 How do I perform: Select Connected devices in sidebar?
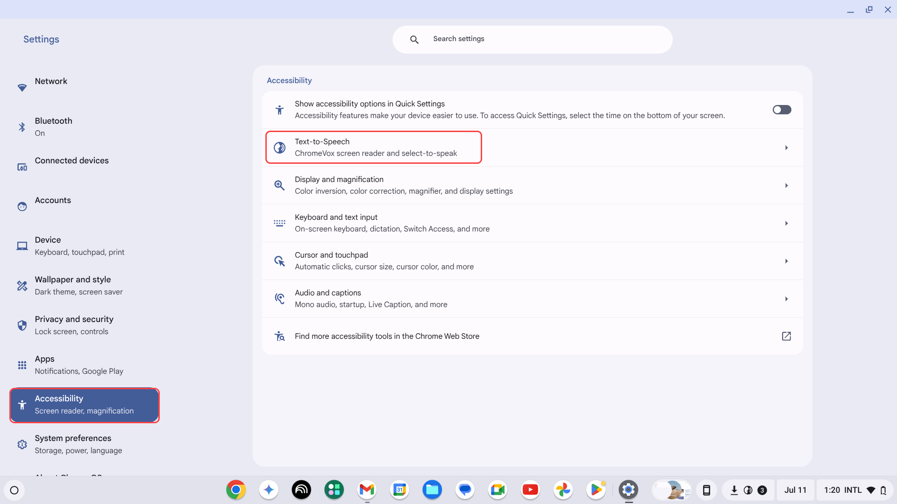tap(84, 167)
